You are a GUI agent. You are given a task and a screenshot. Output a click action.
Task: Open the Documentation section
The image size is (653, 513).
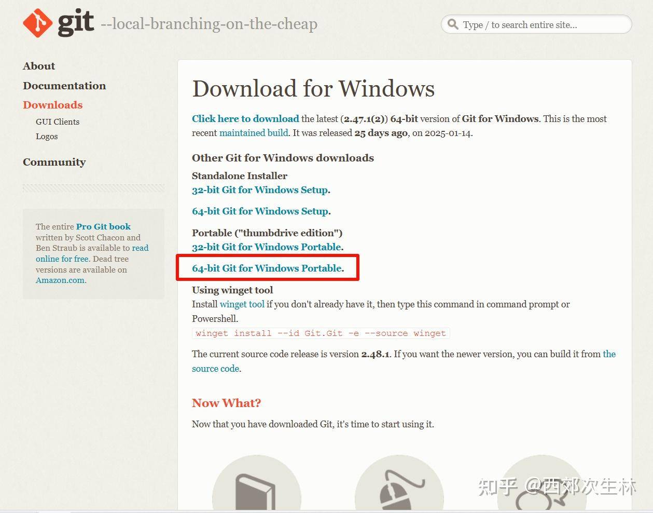tap(64, 86)
